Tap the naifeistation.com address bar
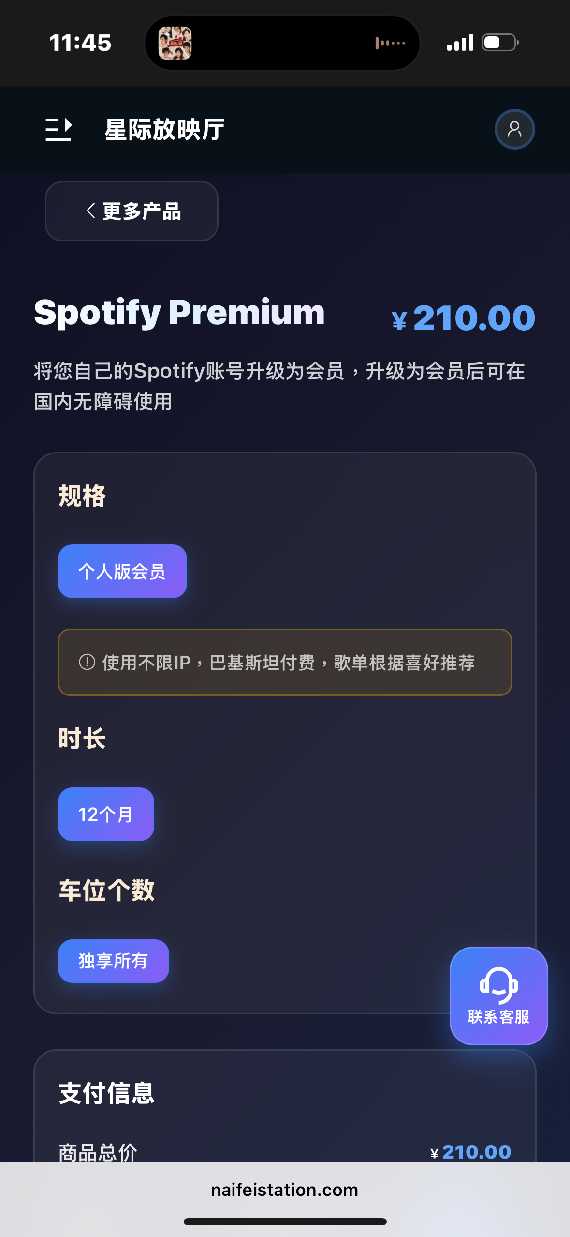Screen dimensions: 570x1237 click(x=285, y=1190)
